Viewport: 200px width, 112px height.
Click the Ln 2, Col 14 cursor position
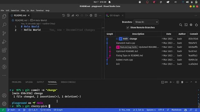[138, 110]
